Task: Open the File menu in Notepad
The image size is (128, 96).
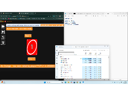Action: tap(66, 16)
